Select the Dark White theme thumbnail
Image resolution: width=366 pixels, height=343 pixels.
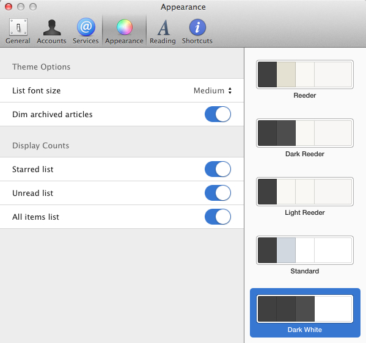click(305, 309)
